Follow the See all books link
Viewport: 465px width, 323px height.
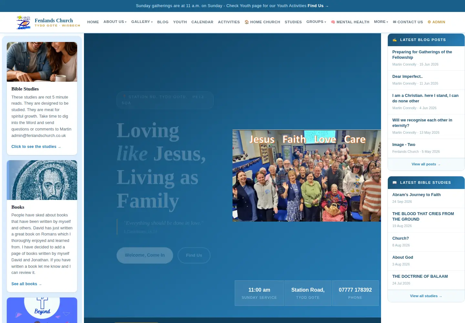(x=26, y=284)
